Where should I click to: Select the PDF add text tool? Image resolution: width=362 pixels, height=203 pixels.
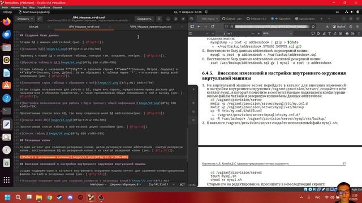point(329,33)
